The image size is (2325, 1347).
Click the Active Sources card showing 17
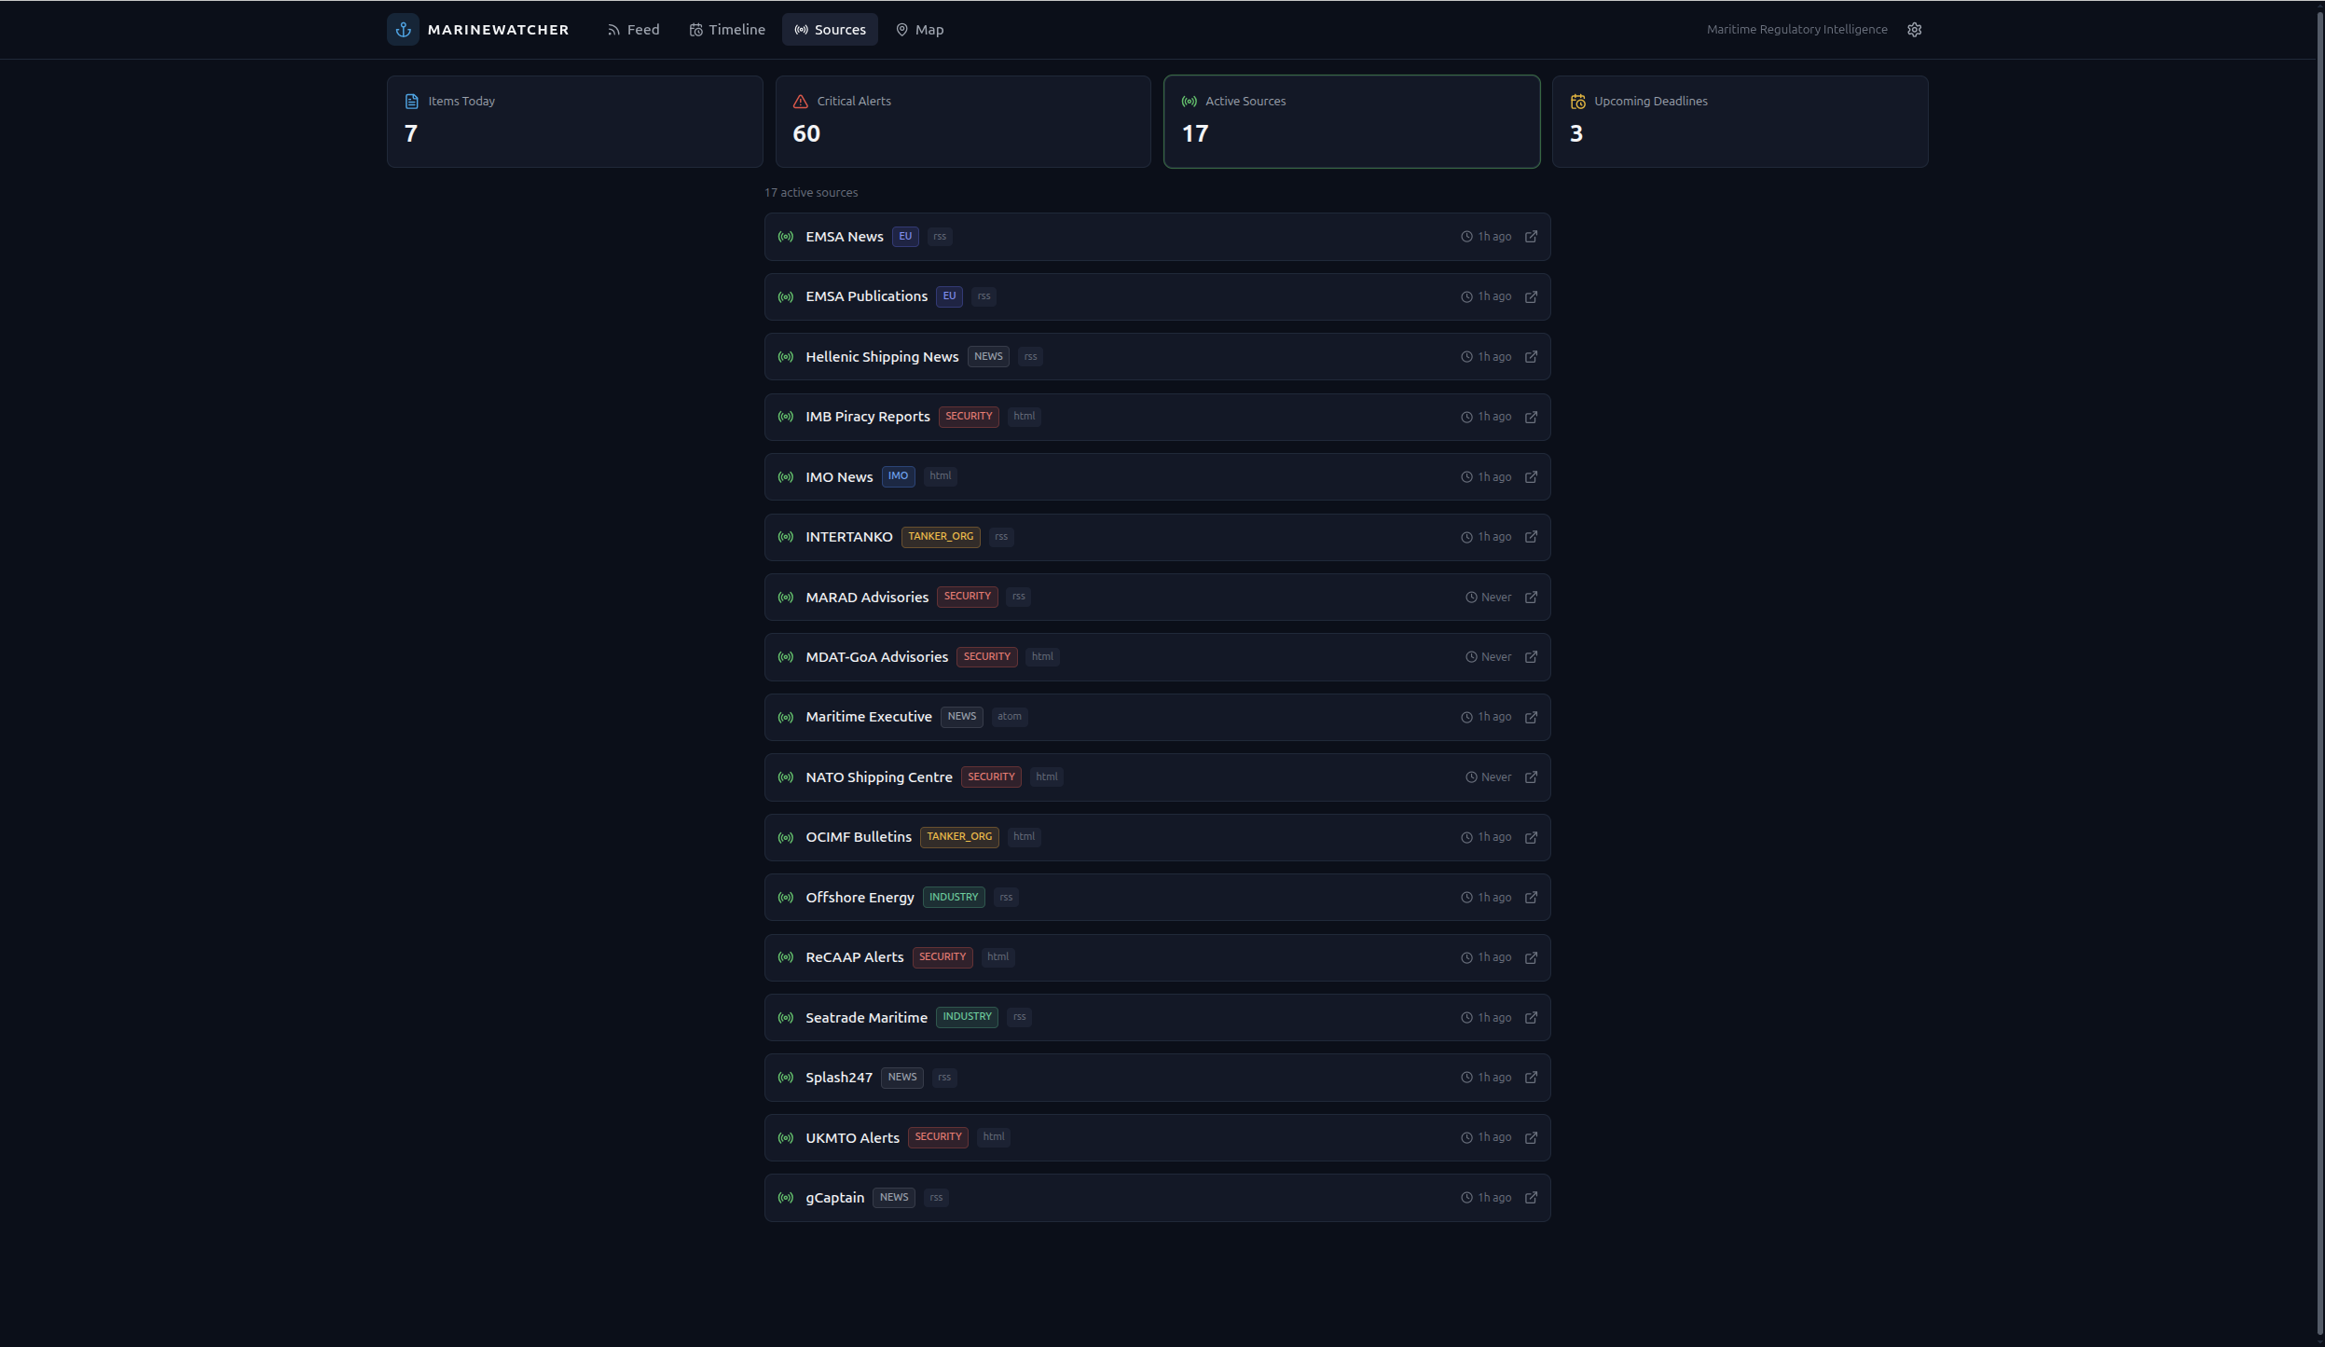click(1351, 121)
